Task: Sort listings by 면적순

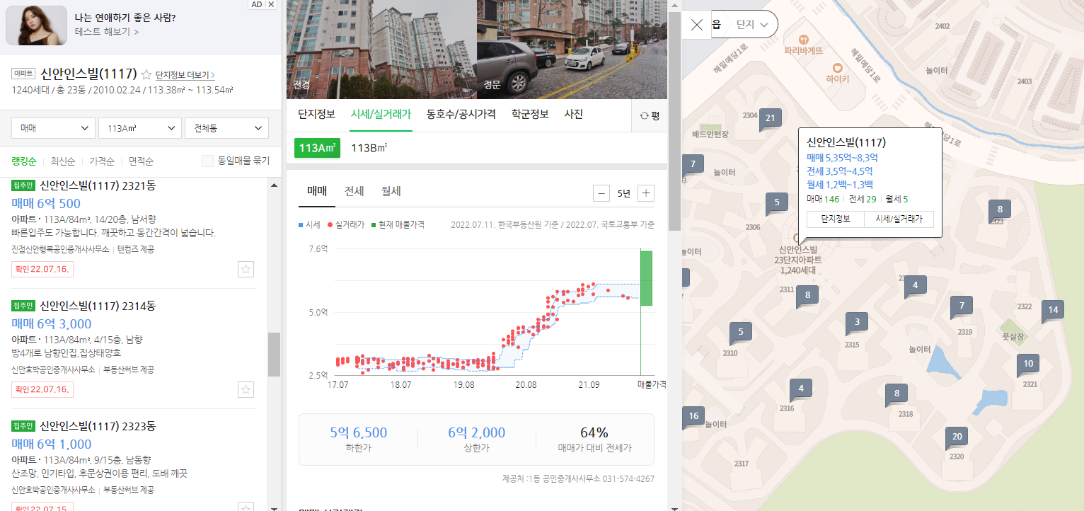Action: point(142,161)
